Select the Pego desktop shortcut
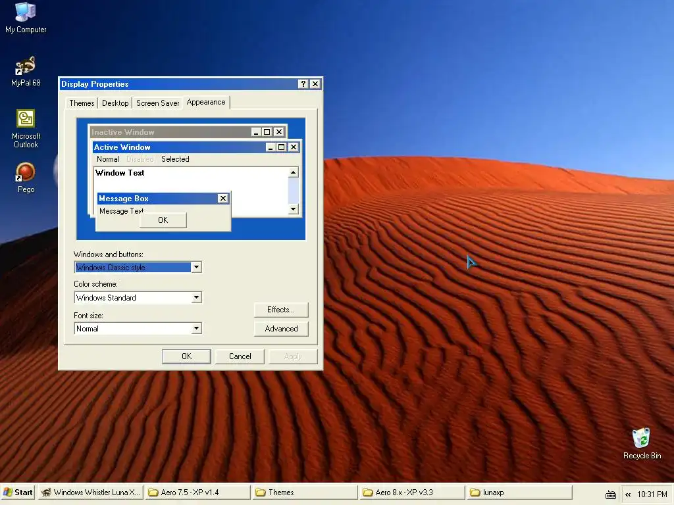Screen dimensions: 674x505 [x=26, y=178]
